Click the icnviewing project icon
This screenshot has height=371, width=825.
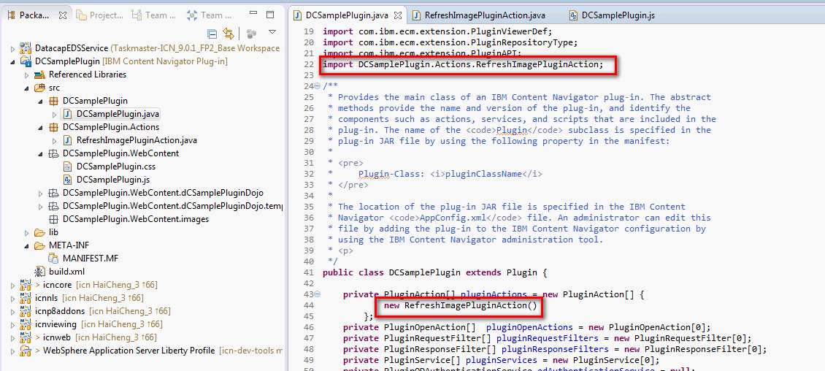[x=26, y=324]
